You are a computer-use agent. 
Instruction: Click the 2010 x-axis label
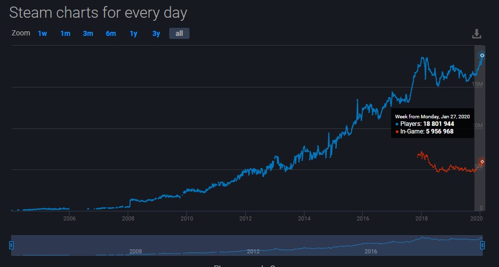187,218
